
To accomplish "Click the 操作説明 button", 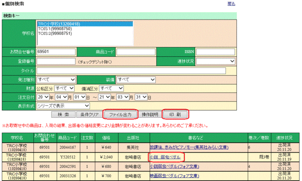I will tap(150, 114).
